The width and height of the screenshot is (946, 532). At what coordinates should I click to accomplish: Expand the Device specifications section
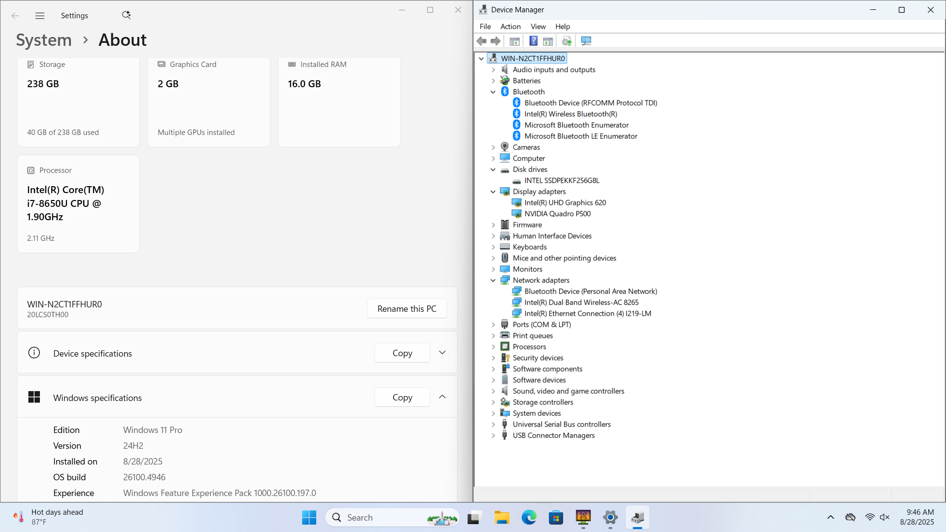442,353
